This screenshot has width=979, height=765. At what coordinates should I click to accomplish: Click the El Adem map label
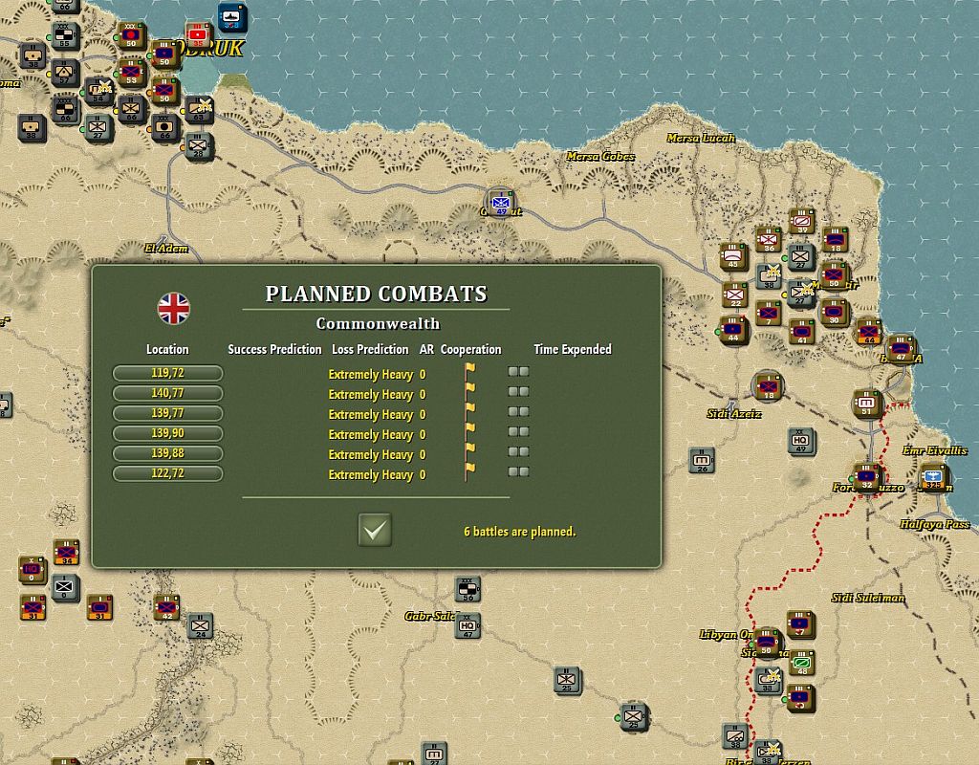[166, 248]
